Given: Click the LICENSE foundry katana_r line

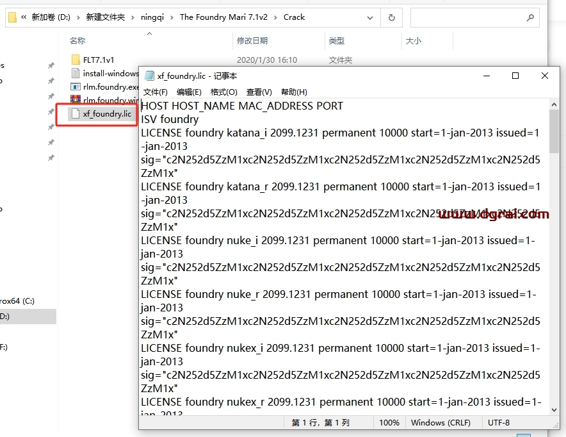Looking at the screenshot, I should click(x=341, y=186).
